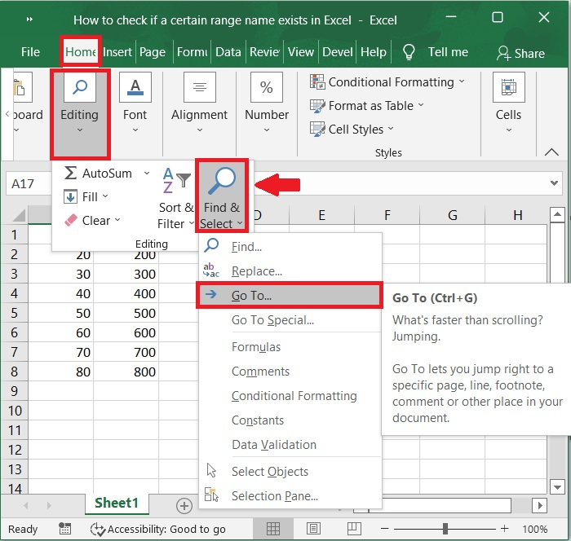
Task: Click the Format as Table icon
Action: pyautogui.click(x=317, y=106)
